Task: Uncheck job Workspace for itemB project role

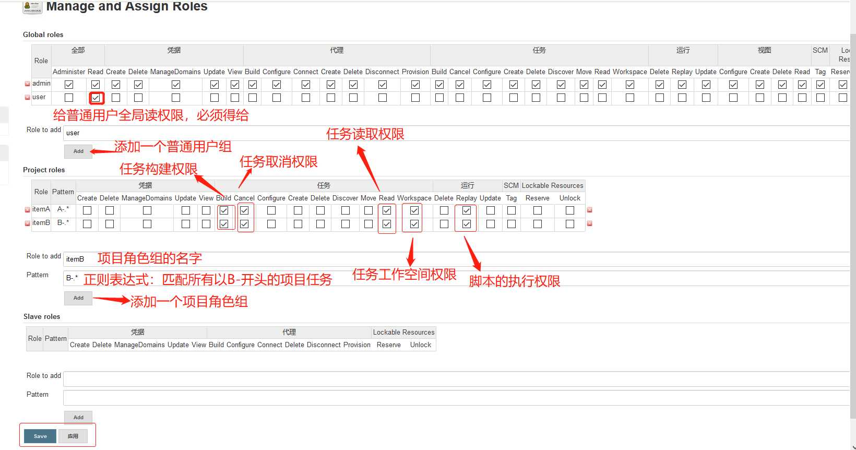Action: (414, 224)
